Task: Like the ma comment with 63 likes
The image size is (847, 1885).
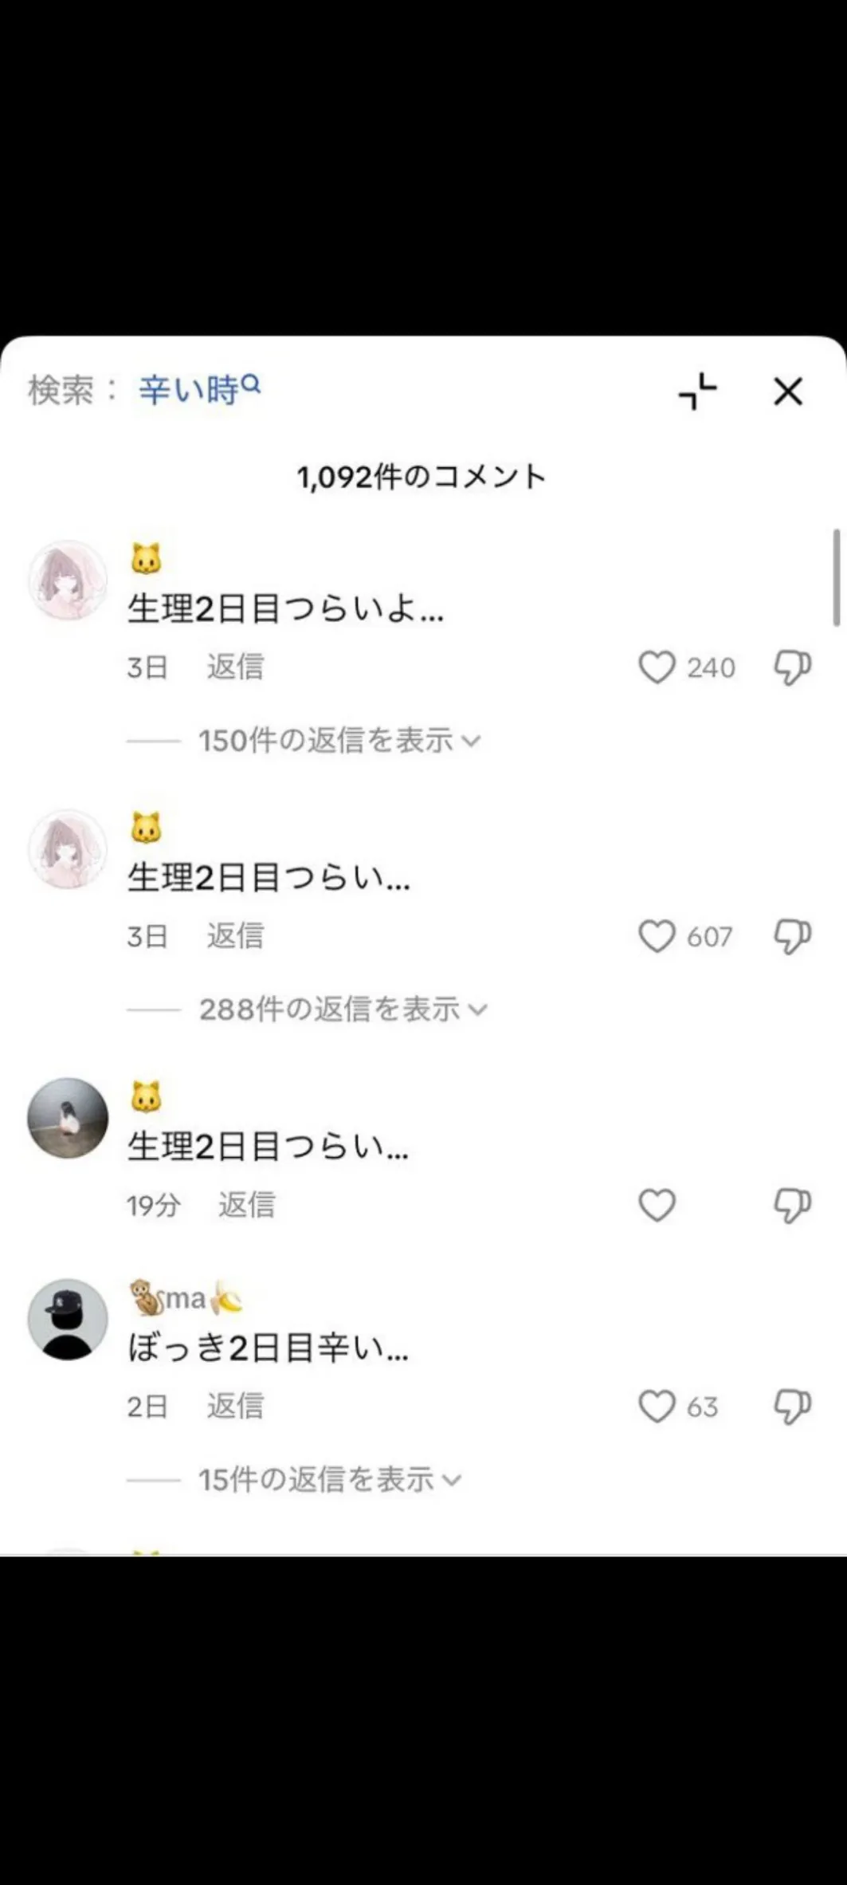Action: coord(657,1407)
